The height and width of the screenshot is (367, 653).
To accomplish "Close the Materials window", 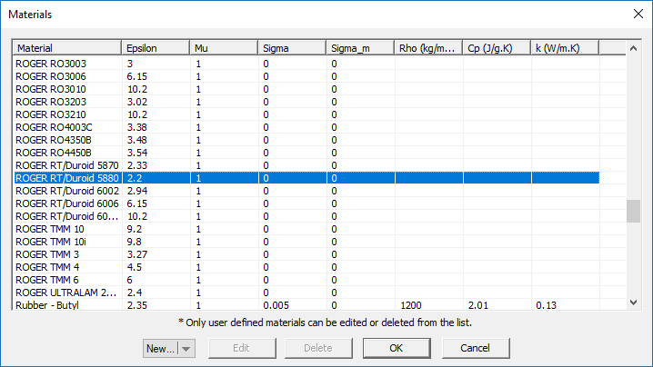I will (x=638, y=14).
